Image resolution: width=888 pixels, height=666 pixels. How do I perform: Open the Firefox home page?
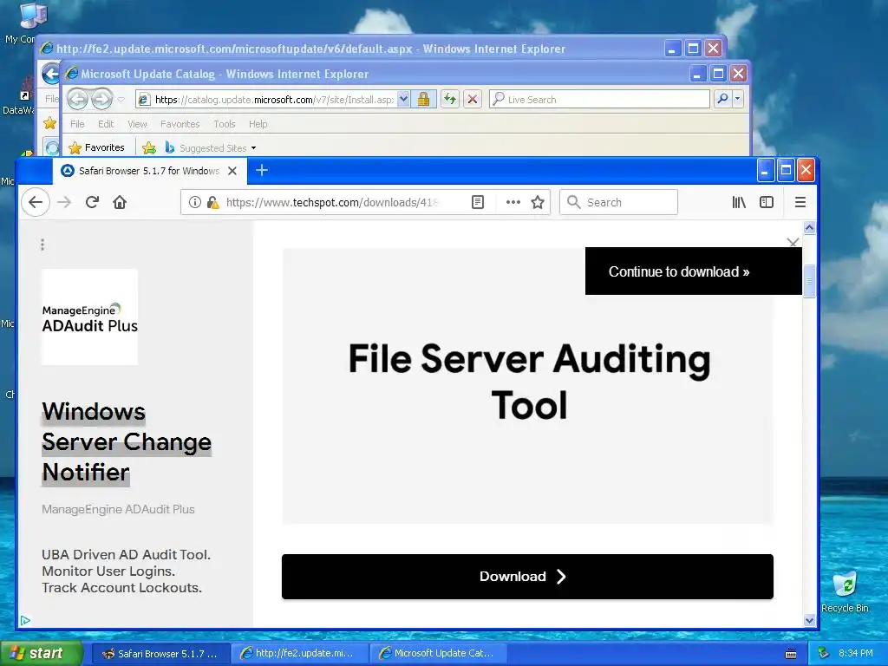[x=120, y=202]
